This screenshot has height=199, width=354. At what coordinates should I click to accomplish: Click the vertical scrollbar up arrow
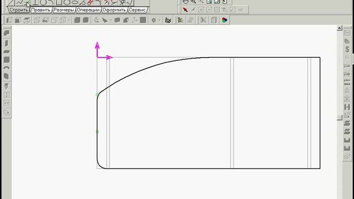(x=340, y=28)
